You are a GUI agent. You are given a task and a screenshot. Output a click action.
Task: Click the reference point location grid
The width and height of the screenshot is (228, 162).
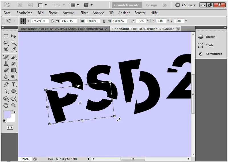click(x=23, y=21)
